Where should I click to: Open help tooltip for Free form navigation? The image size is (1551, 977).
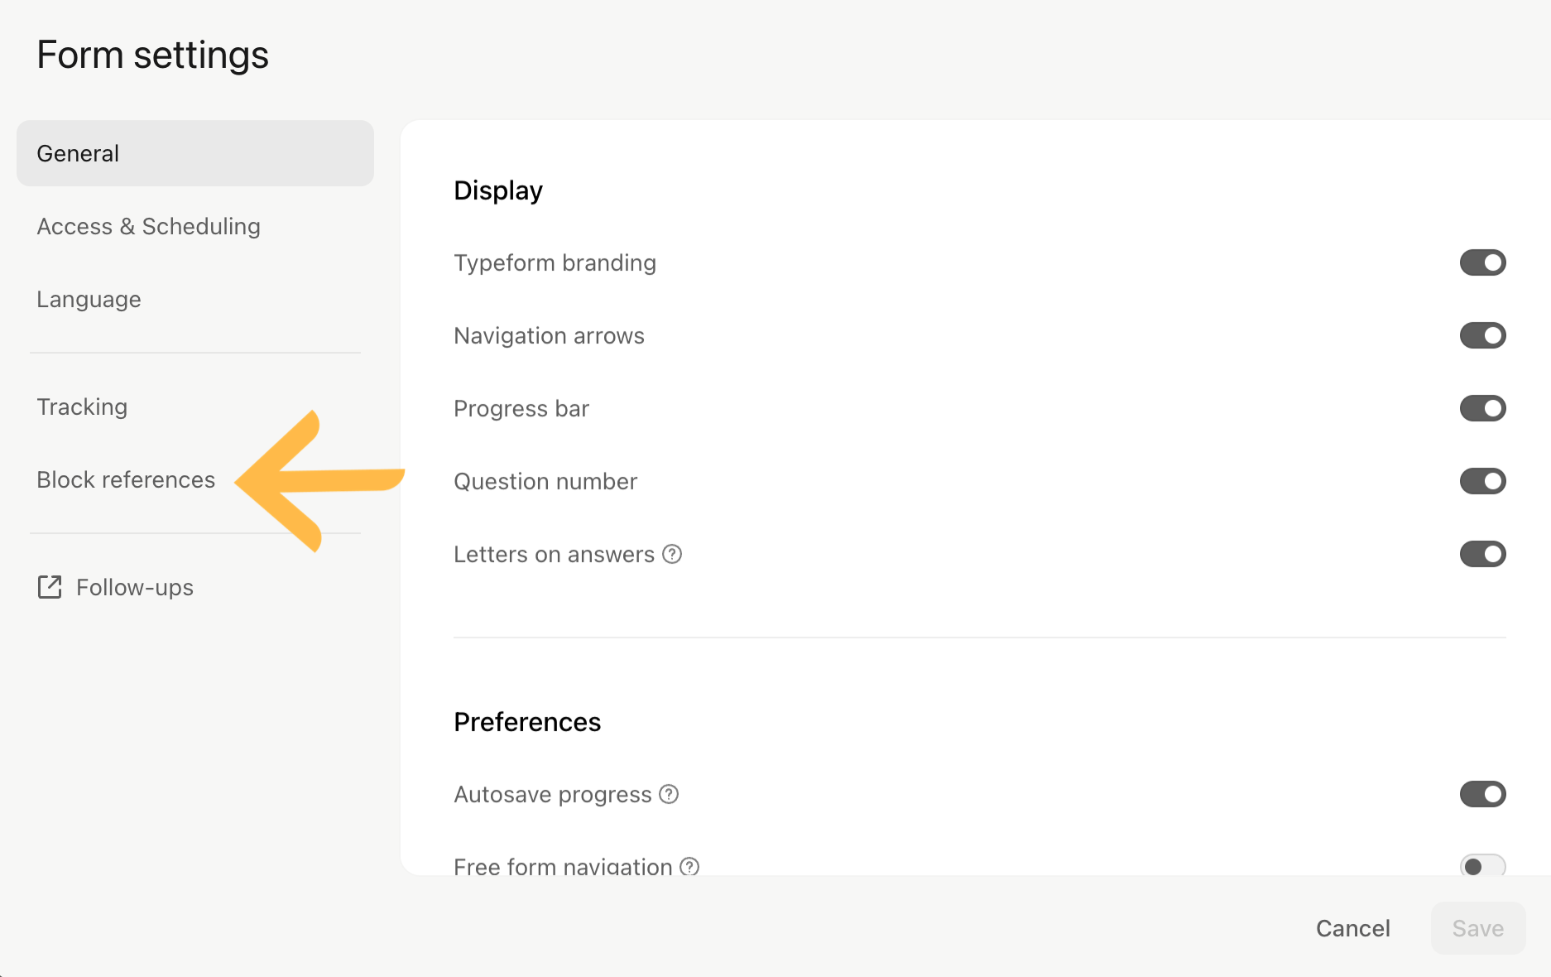pos(689,866)
